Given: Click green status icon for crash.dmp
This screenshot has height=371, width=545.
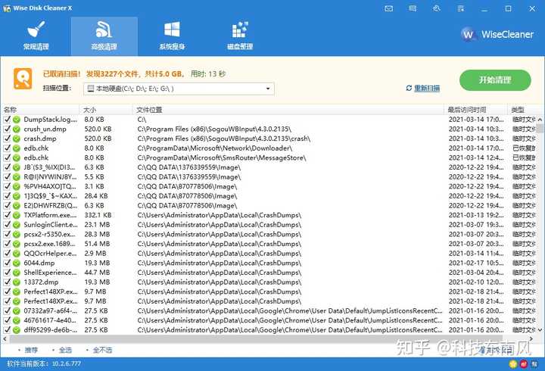Looking at the screenshot, I should click(x=17, y=139).
